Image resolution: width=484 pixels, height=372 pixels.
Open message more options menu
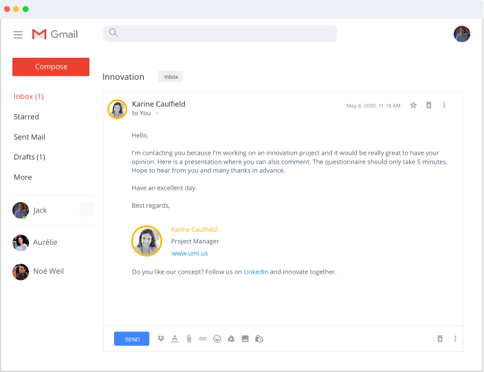point(444,105)
